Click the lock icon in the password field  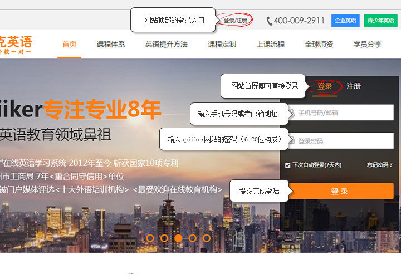point(291,141)
